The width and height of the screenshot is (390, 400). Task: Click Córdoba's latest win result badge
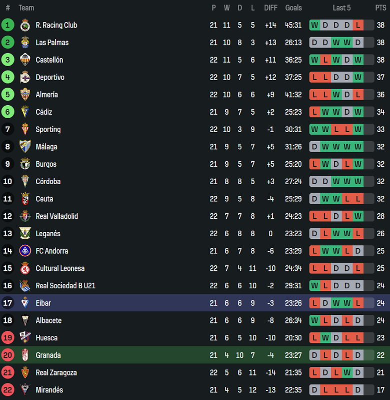click(358, 181)
